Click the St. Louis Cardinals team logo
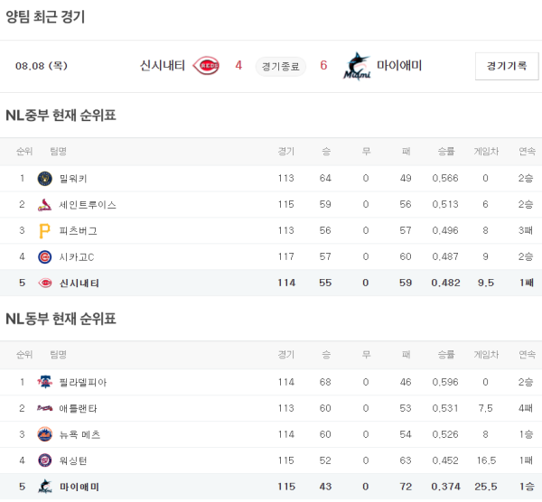Viewport: 542px width, 502px height. (44, 205)
